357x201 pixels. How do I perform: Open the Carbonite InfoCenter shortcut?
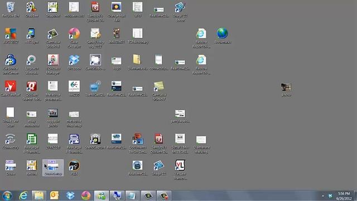point(11,64)
